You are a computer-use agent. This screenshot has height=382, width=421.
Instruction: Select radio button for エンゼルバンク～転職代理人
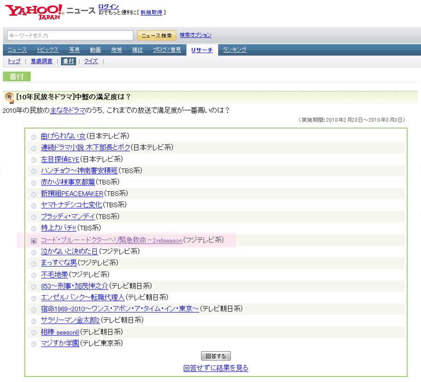click(34, 298)
